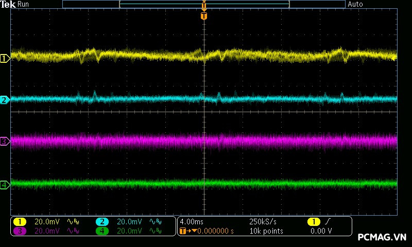Select the green channel 4 badge
Viewport: 412px width, 247px height.
pos(102,231)
